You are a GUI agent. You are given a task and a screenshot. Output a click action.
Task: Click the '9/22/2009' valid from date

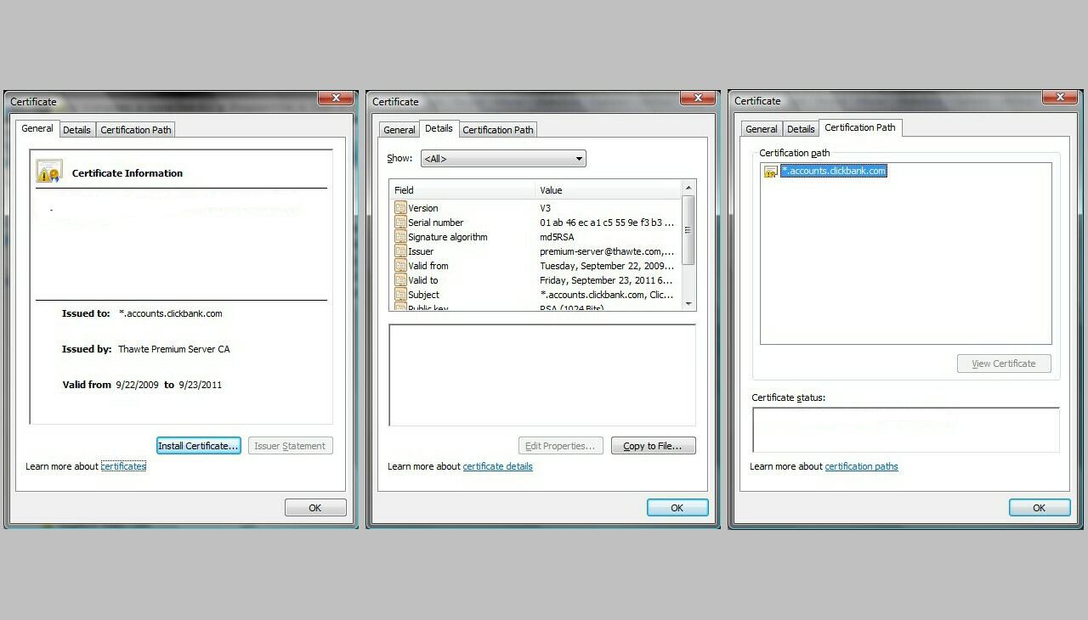click(138, 385)
